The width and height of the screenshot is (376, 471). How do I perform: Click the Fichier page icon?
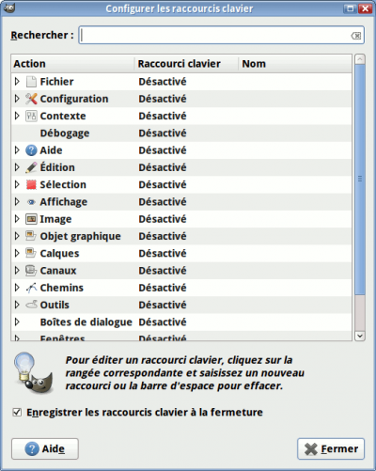coord(31,82)
